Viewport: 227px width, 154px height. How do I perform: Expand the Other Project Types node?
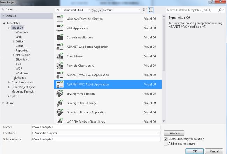pyautogui.click(x=9, y=87)
